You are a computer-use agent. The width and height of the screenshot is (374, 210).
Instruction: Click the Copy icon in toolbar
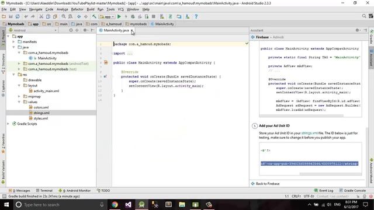[x=48, y=16]
